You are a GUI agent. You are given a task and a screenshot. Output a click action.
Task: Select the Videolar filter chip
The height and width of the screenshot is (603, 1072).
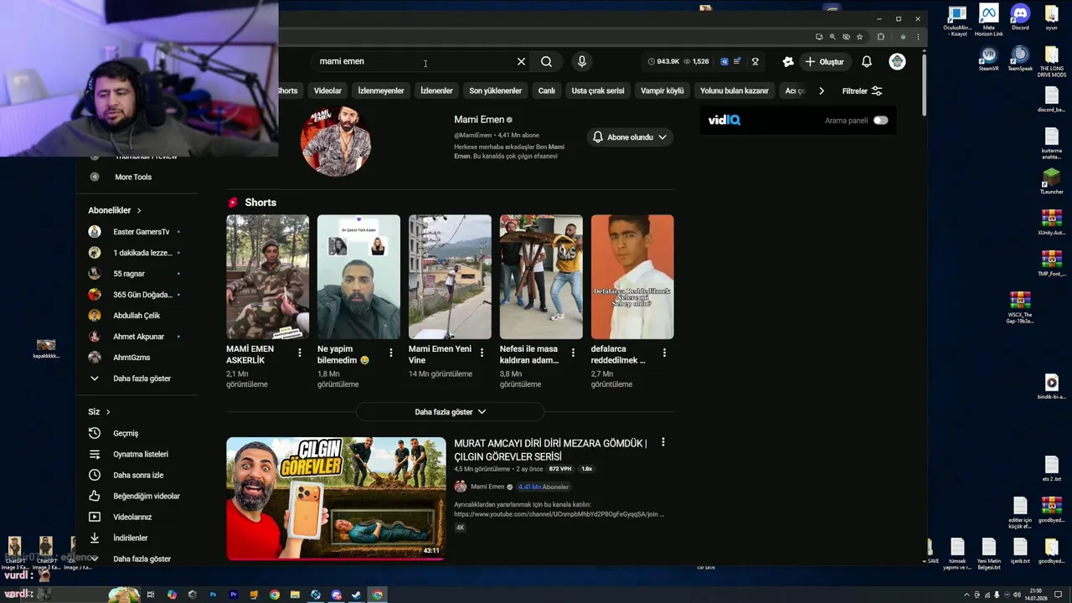pos(327,90)
